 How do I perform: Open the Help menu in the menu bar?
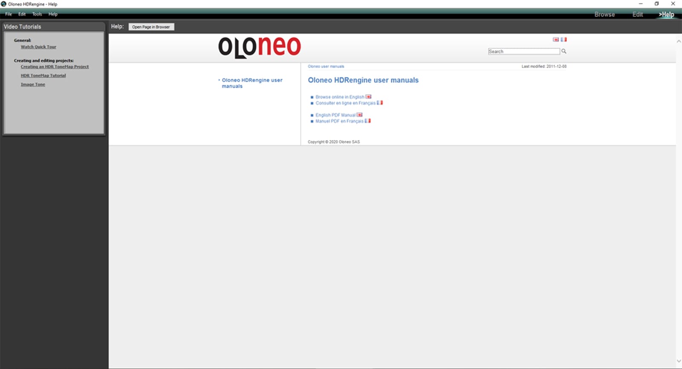pos(53,14)
